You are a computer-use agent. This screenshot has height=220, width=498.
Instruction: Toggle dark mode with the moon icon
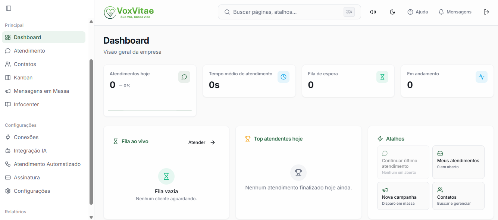point(392,12)
